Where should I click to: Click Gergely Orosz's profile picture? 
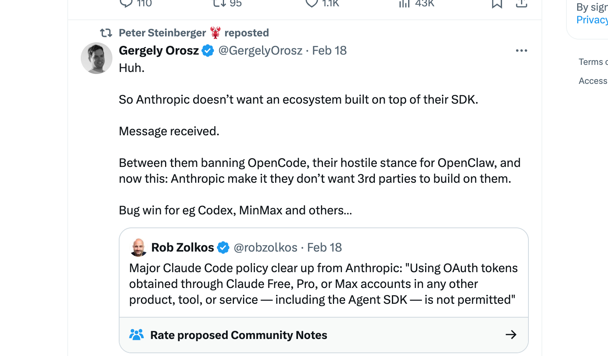point(97,58)
